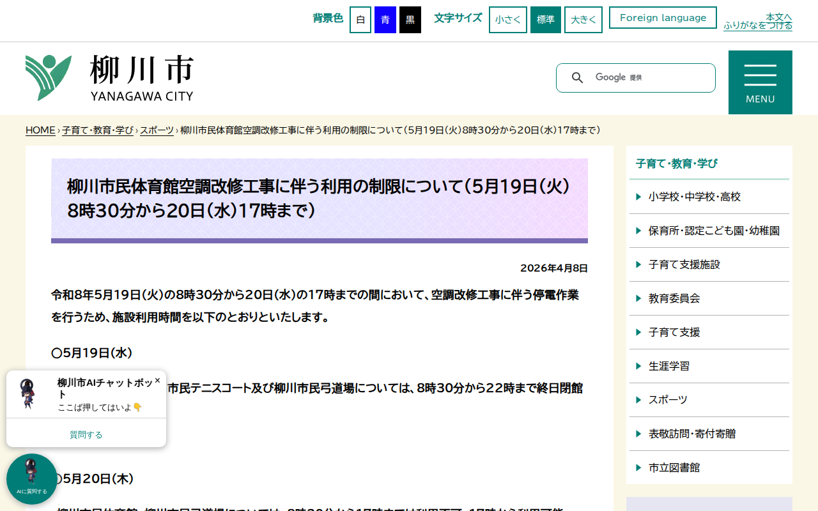Click the search magnifying glass icon

coord(578,77)
